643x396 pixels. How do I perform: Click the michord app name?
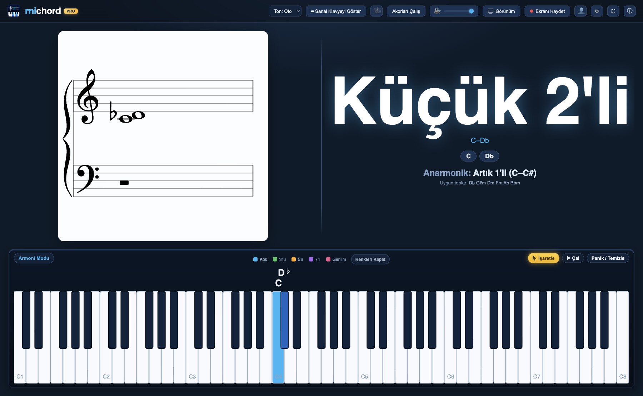point(43,11)
